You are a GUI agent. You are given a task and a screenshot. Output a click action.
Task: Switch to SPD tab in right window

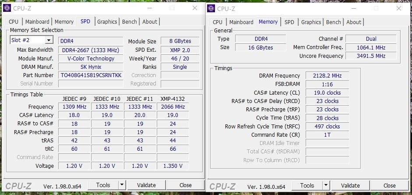click(289, 22)
